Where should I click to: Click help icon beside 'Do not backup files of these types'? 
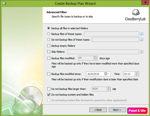tap(142, 39)
